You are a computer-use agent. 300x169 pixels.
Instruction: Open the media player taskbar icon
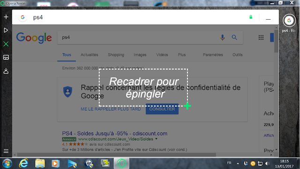[x=55, y=164]
